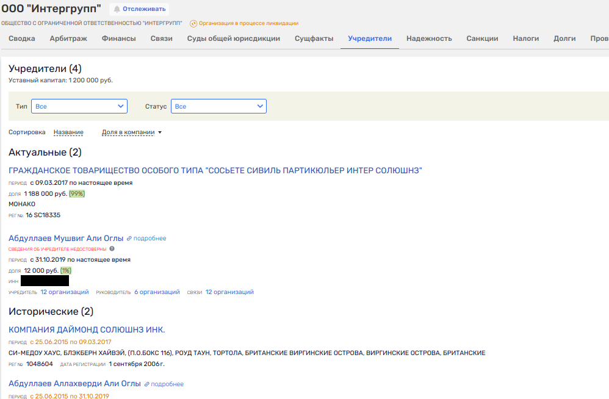Click period с 25.06.2015 по 31.10.2019
This screenshot has width=609, height=399.
[x=70, y=397]
